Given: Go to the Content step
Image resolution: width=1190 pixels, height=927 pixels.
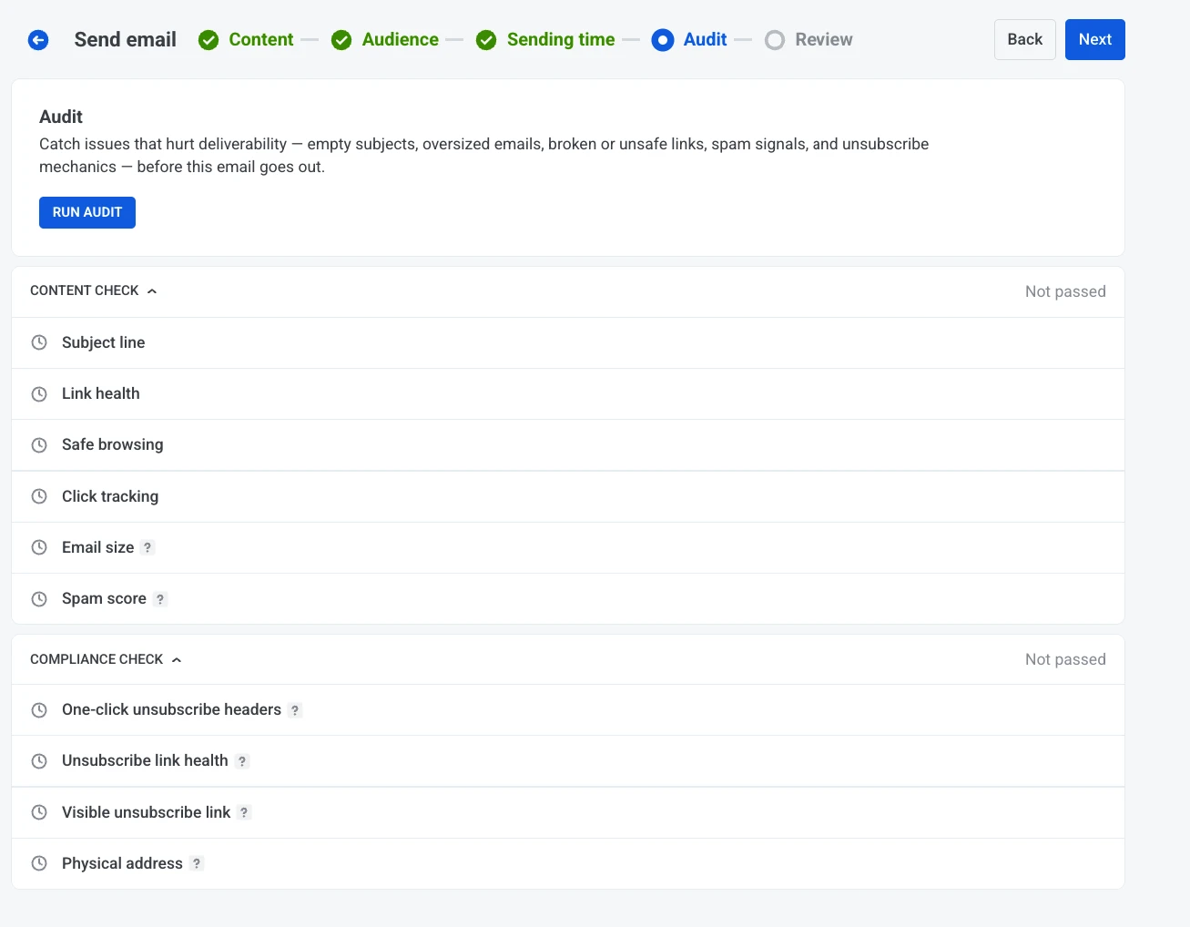Looking at the screenshot, I should pos(261,39).
